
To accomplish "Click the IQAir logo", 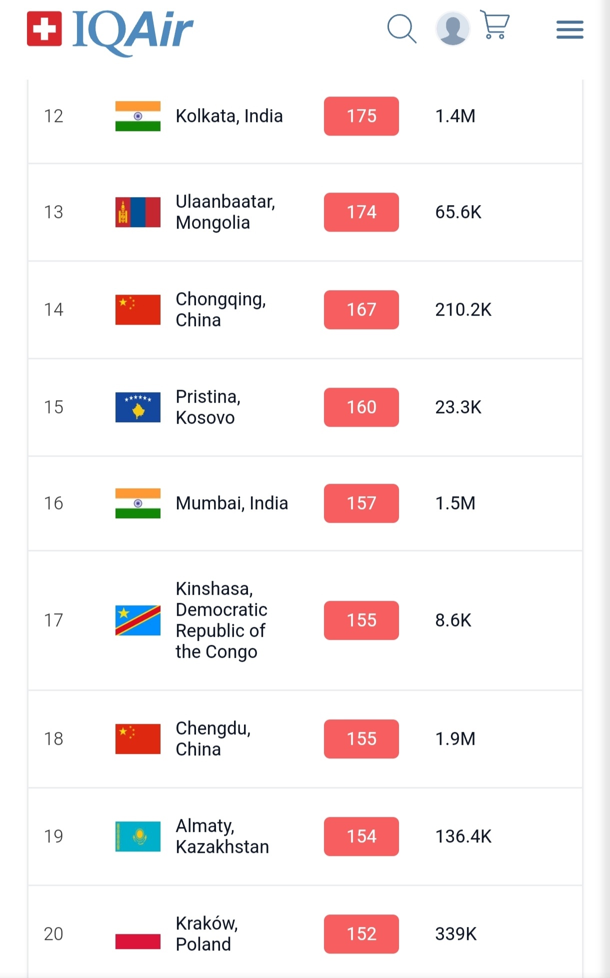I will [110, 30].
